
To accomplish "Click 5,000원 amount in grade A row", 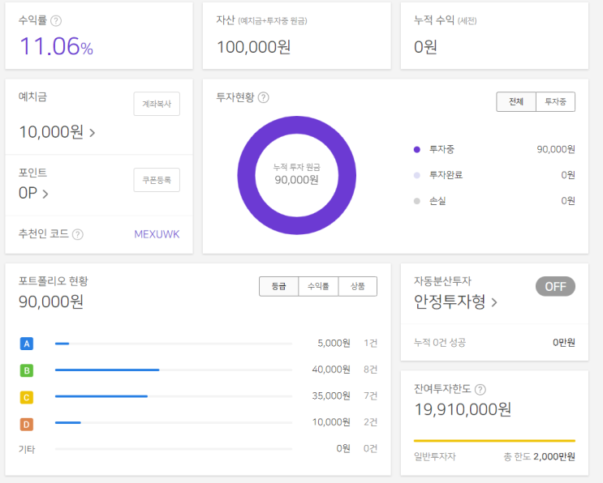I will click(x=334, y=344).
